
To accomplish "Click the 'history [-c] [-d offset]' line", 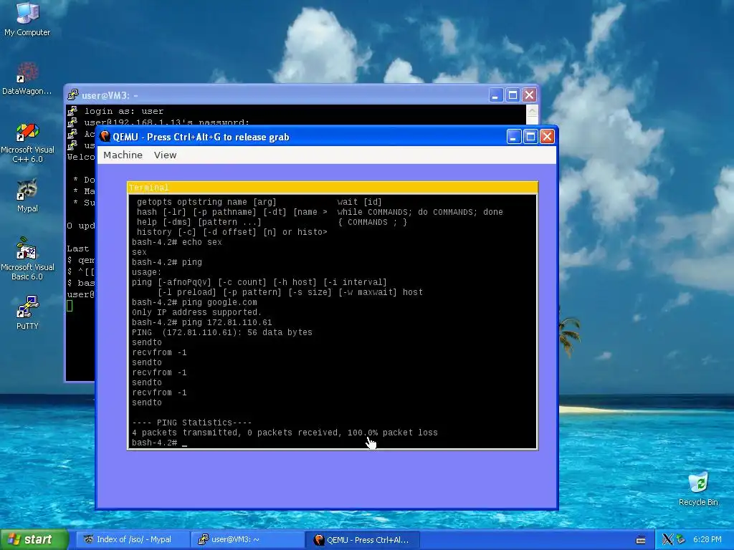I will coord(232,232).
